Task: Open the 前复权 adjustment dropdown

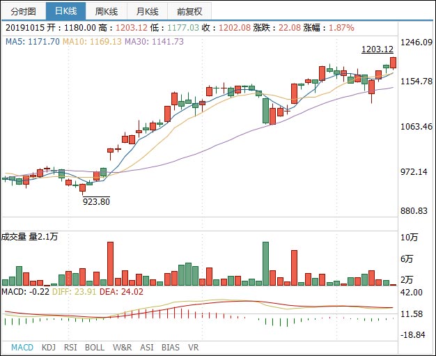Action: pyautogui.click(x=189, y=11)
